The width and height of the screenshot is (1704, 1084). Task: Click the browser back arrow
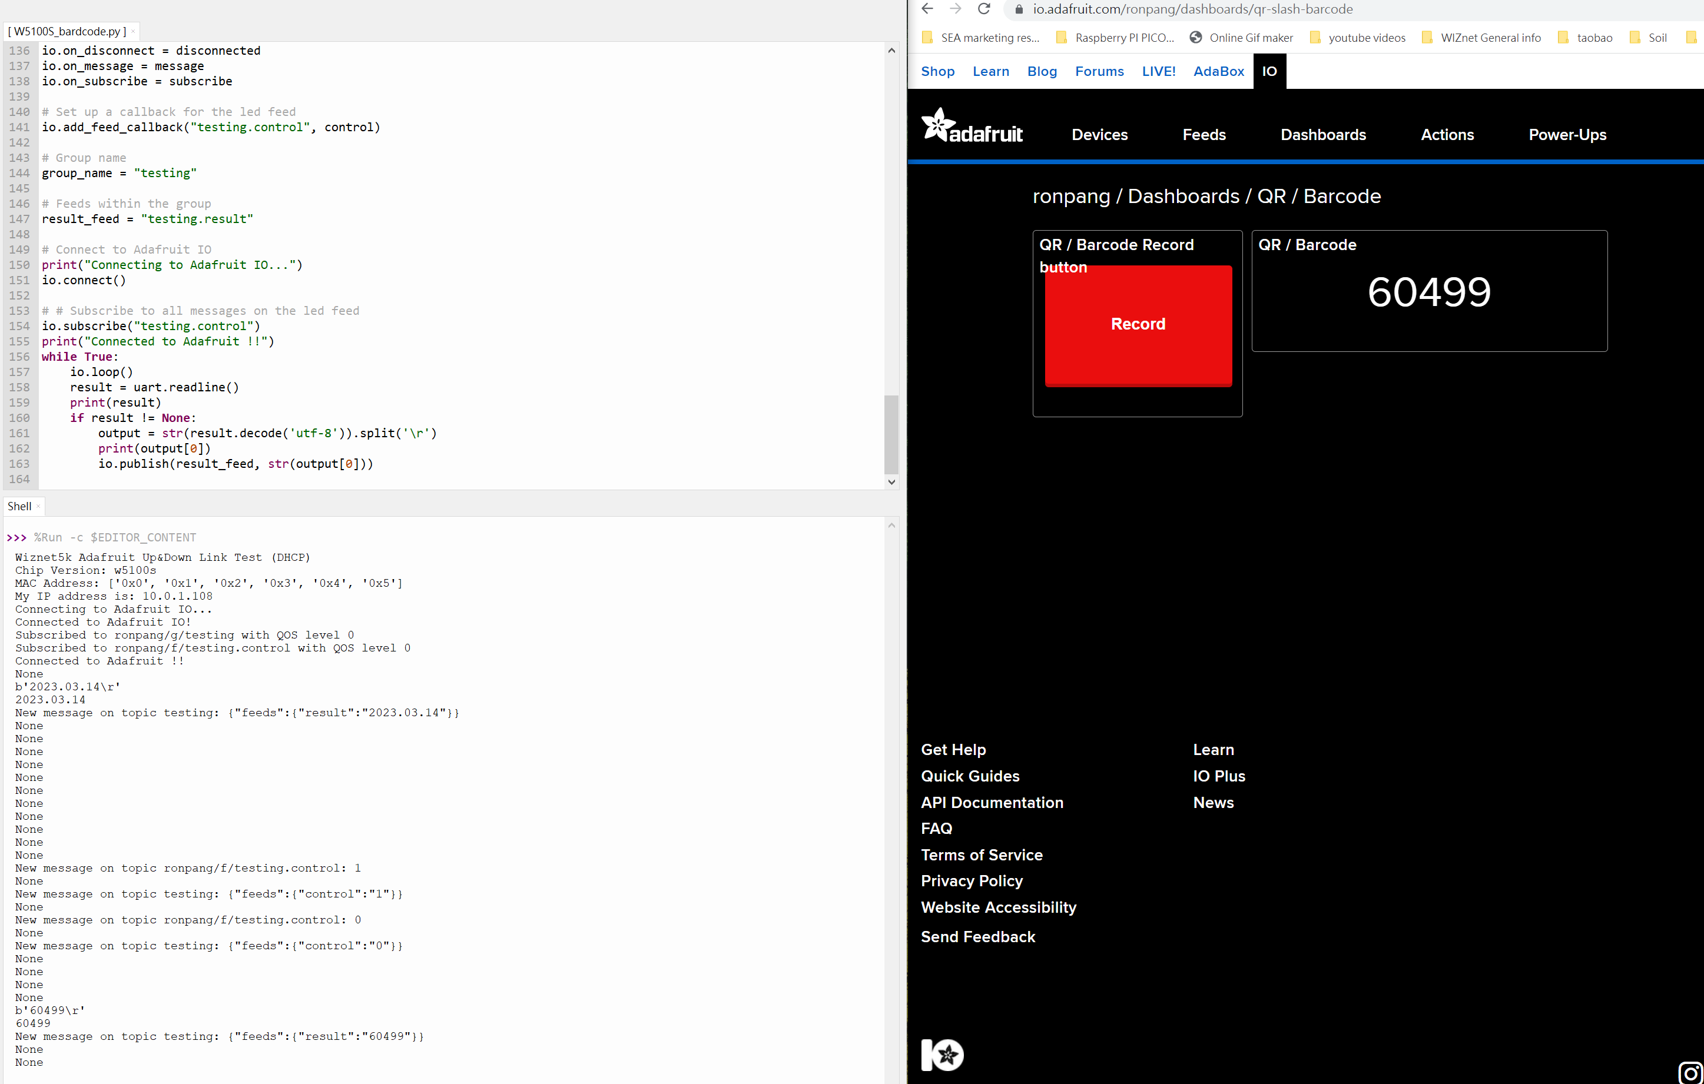coord(928,9)
